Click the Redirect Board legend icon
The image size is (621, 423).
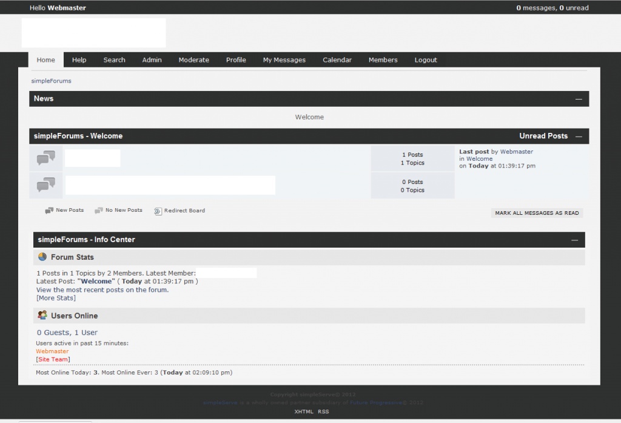(x=158, y=211)
